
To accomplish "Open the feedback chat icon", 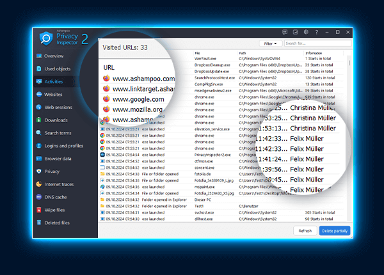I will [285, 32].
